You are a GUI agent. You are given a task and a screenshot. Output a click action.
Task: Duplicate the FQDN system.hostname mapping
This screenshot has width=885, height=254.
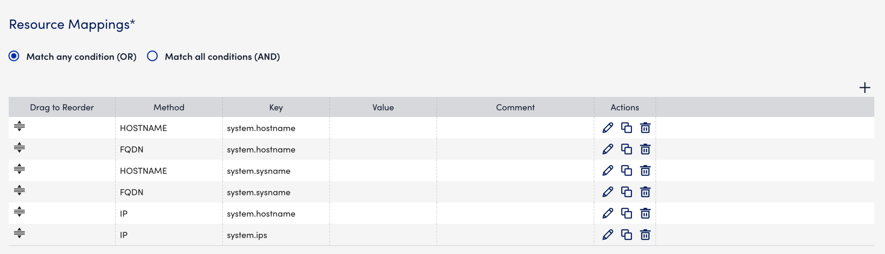[627, 149]
